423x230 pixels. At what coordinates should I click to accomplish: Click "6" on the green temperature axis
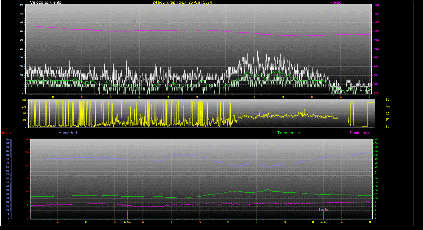pos(376,206)
